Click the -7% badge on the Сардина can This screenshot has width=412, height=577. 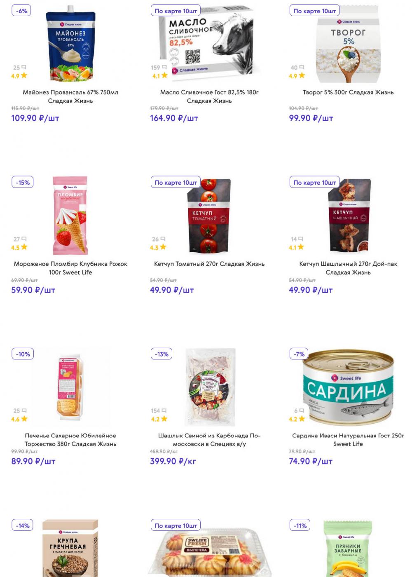[299, 354]
